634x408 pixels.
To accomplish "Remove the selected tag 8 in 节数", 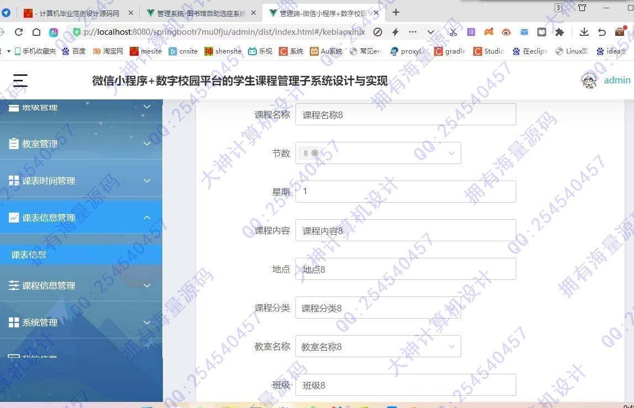I will (315, 153).
